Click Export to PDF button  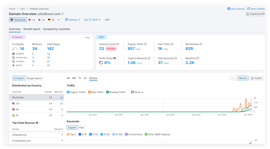click(x=255, y=14)
